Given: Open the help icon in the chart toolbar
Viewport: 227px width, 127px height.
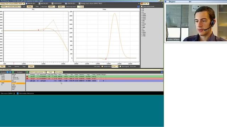Looking at the screenshot, I should (x=138, y=7).
